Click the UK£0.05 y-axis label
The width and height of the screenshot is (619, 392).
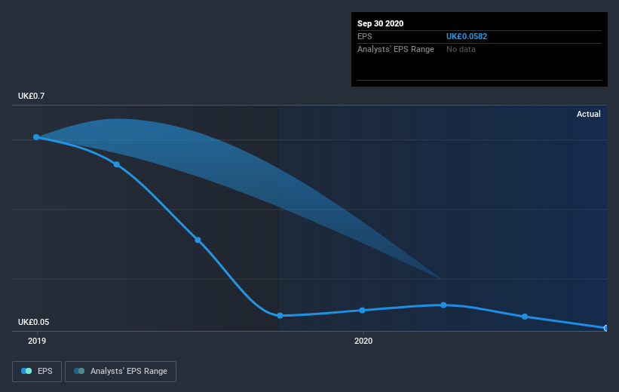(x=34, y=322)
